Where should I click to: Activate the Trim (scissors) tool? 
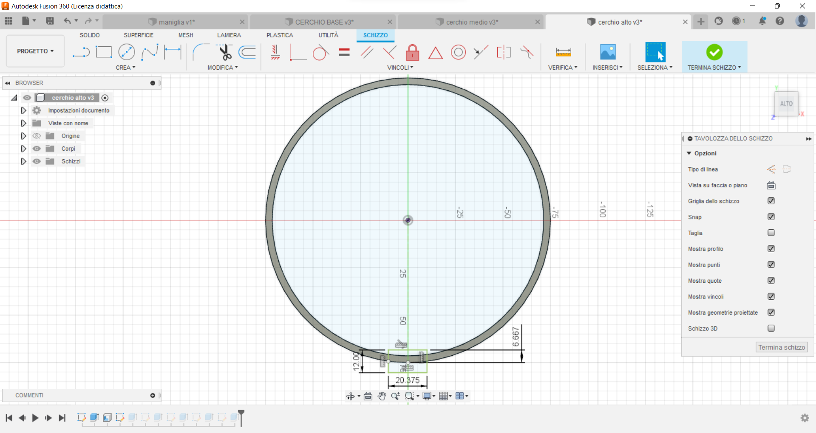[x=225, y=53]
